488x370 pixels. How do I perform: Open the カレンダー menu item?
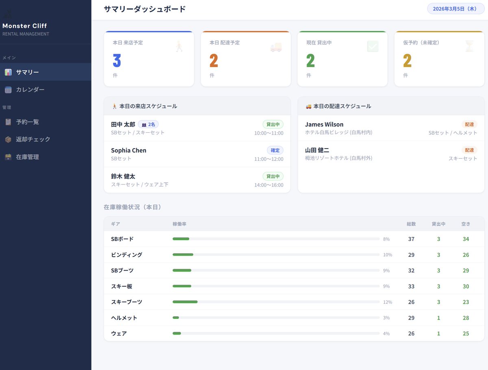coord(46,90)
